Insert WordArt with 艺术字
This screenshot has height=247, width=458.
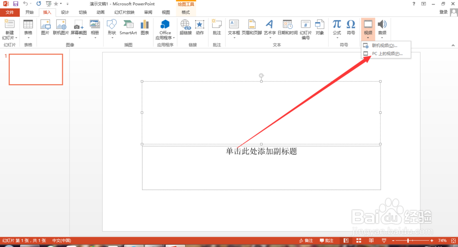click(x=270, y=25)
